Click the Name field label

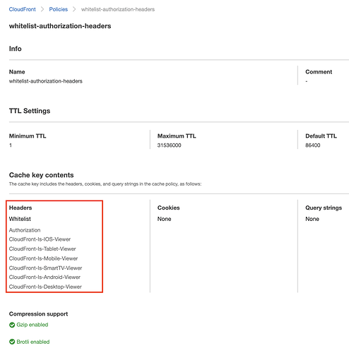[17, 72]
